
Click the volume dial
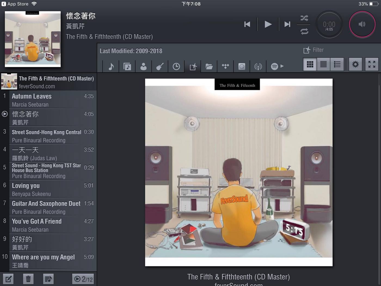click(x=362, y=25)
